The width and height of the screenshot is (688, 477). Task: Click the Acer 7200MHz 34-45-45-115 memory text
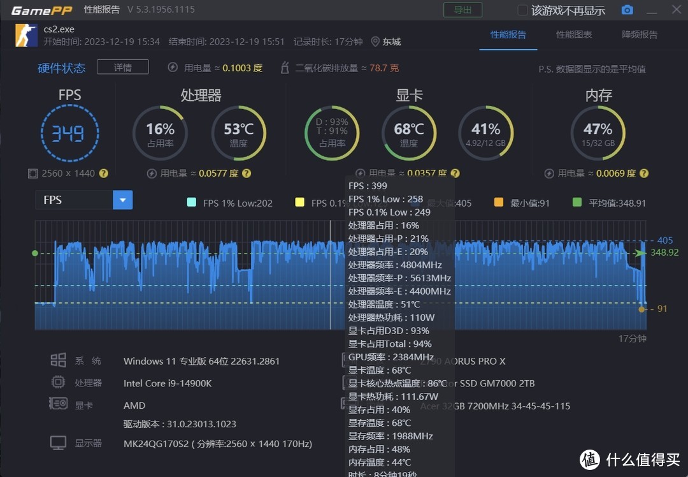[x=495, y=406]
